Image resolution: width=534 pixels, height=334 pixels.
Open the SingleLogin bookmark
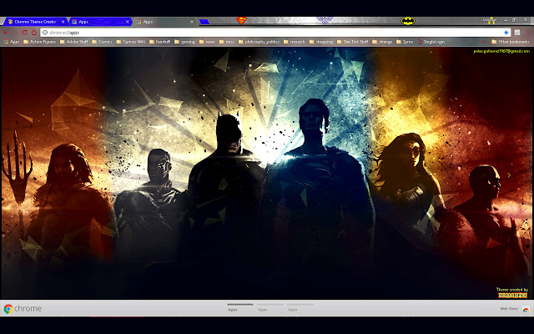431,42
